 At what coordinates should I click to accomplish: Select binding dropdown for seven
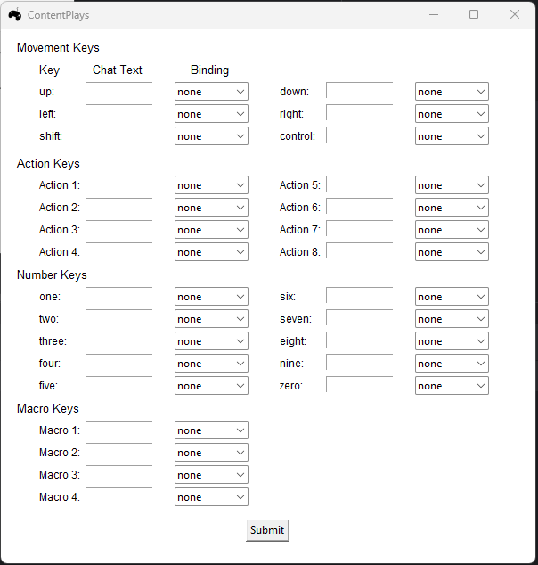point(452,319)
